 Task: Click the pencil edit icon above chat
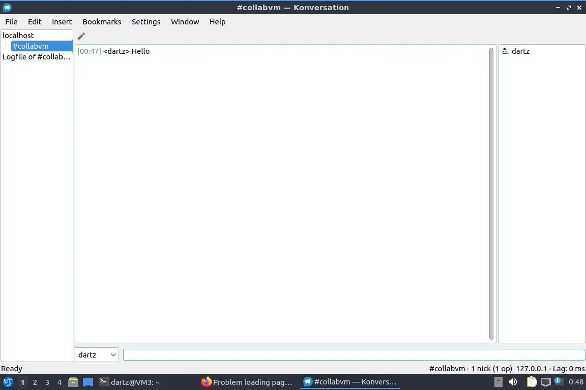tap(81, 36)
